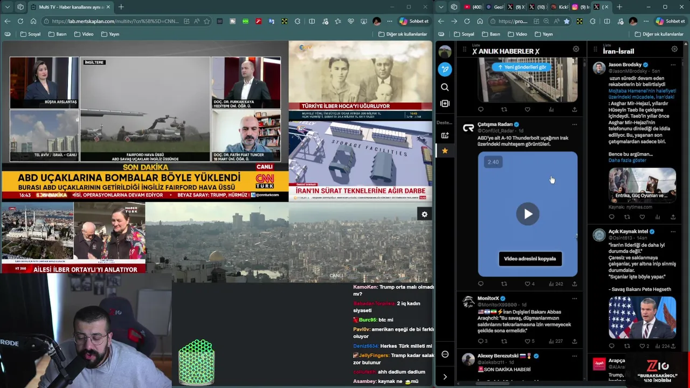Open more menu on Alexey Berezutski post
690x388 pixels.
574,356
